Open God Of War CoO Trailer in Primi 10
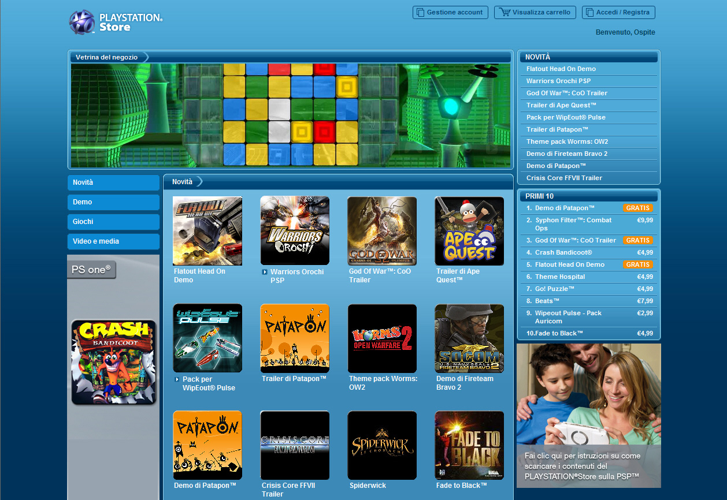Screen dimensions: 727x500 [x=576, y=240]
